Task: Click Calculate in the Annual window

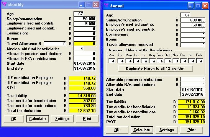Action: click(x=142, y=130)
